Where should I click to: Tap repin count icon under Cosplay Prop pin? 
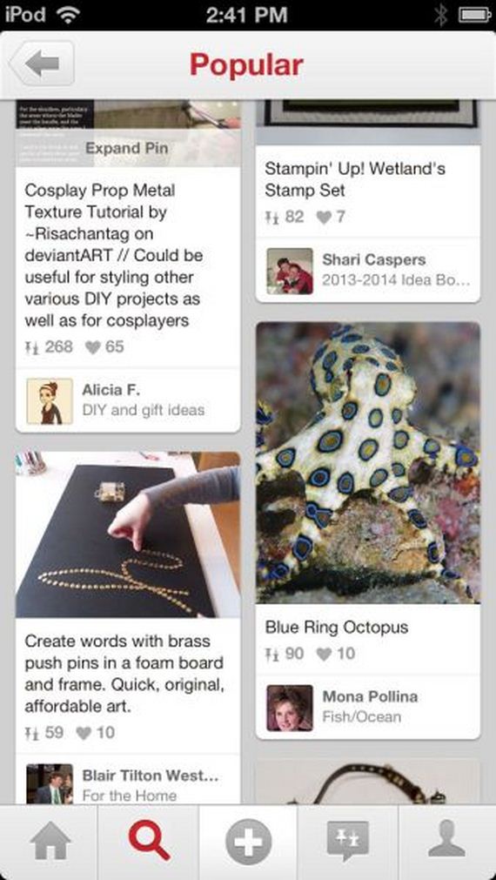(31, 346)
